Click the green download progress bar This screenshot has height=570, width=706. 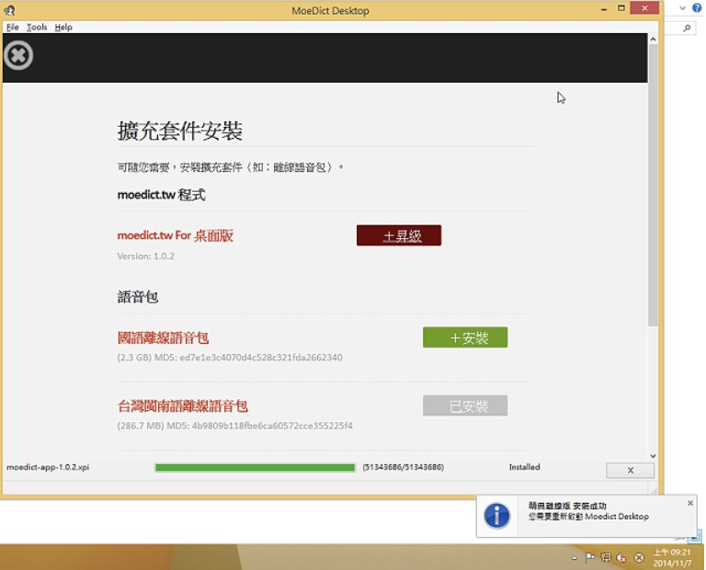(x=255, y=467)
